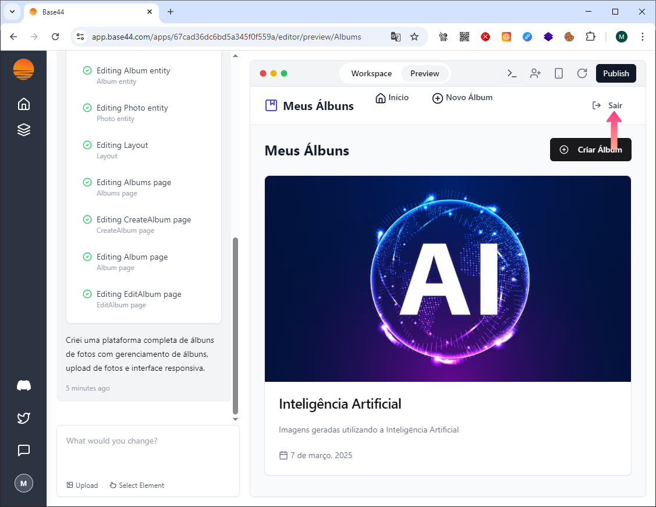Open browser Extensions puzzle icon
The image size is (656, 507).
click(x=590, y=37)
